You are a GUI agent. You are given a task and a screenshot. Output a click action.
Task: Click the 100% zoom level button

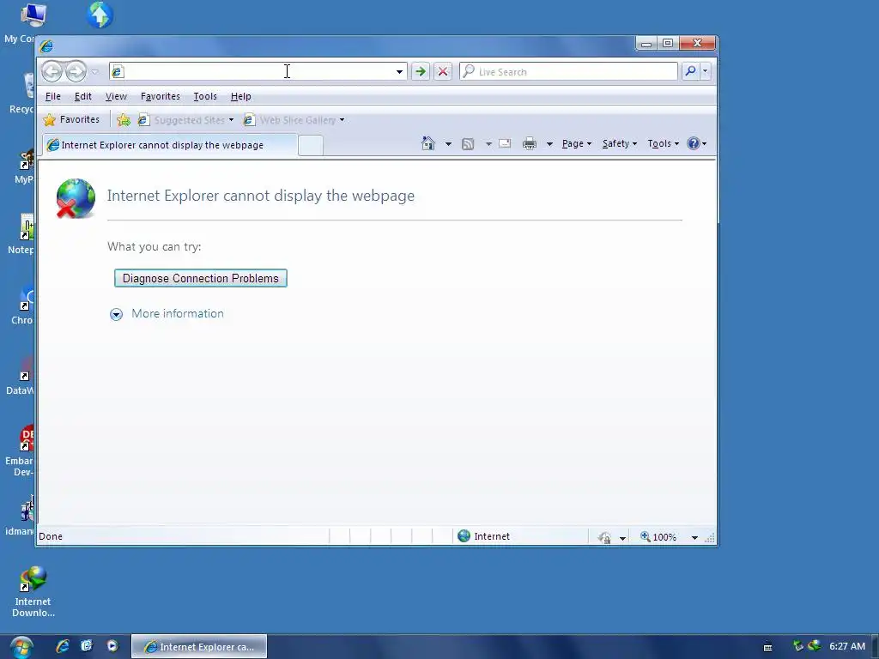(x=658, y=537)
